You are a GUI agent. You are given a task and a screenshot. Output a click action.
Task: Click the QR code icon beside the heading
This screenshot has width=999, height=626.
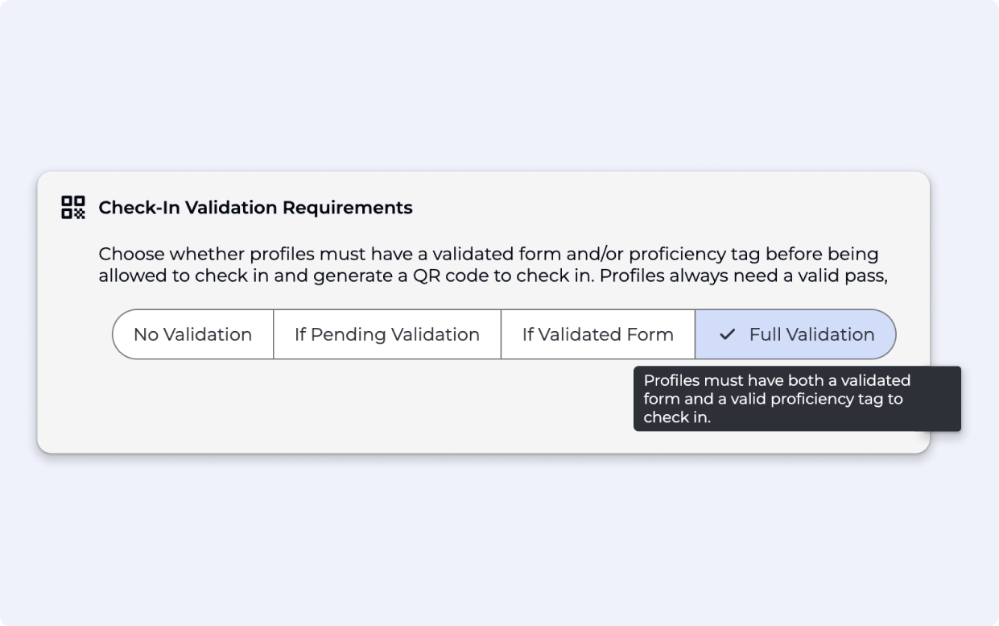point(73,207)
